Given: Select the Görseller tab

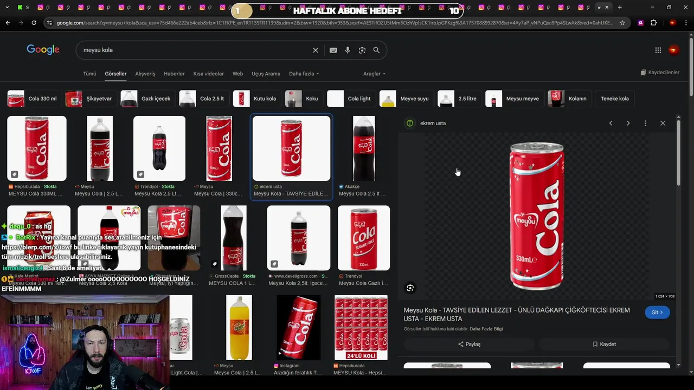Looking at the screenshot, I should (x=115, y=74).
